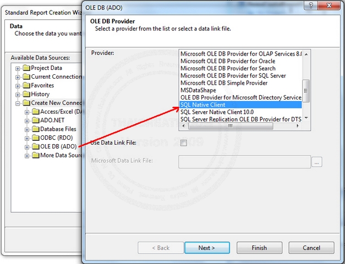Viewport: 345px width, 264px height.
Task: Expand the Database Files tree node
Action: (x=27, y=130)
